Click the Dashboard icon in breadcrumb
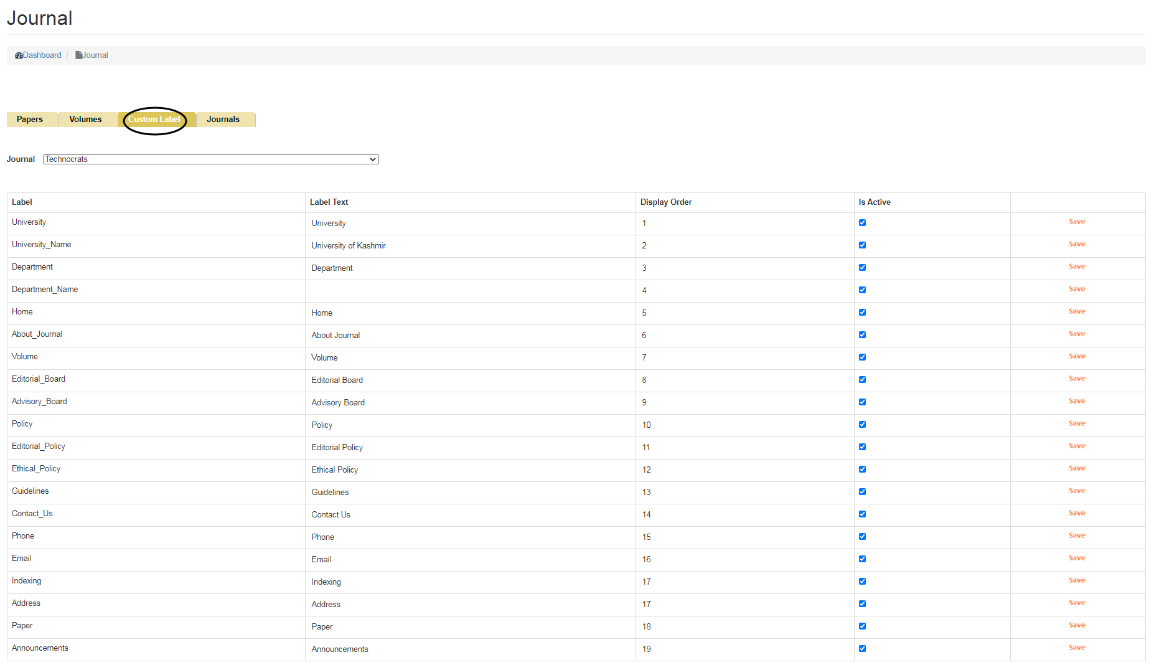The width and height of the screenshot is (1154, 670). coord(19,55)
